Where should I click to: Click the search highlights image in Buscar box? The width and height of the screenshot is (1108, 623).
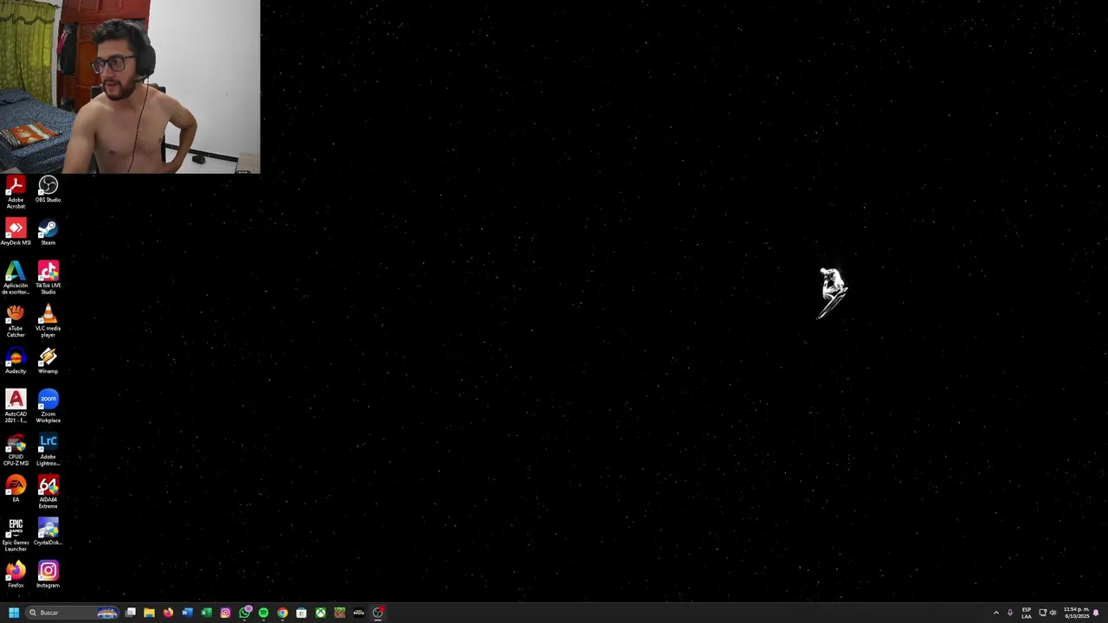click(107, 613)
